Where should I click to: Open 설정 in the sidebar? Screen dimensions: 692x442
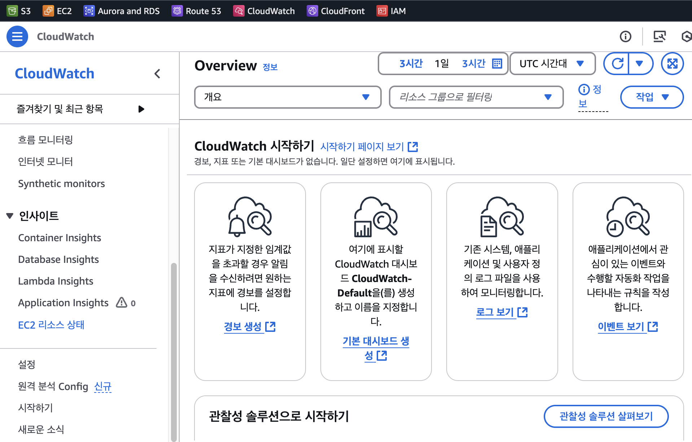point(27,364)
